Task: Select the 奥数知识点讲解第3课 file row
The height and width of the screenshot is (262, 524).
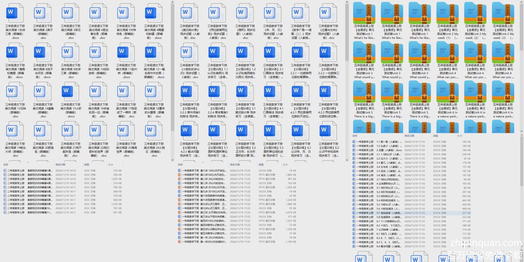Action: pos(40,179)
